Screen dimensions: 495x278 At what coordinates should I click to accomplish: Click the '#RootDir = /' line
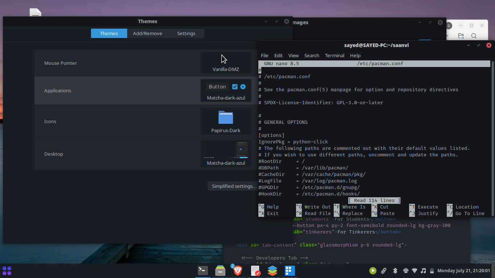[x=282, y=161]
